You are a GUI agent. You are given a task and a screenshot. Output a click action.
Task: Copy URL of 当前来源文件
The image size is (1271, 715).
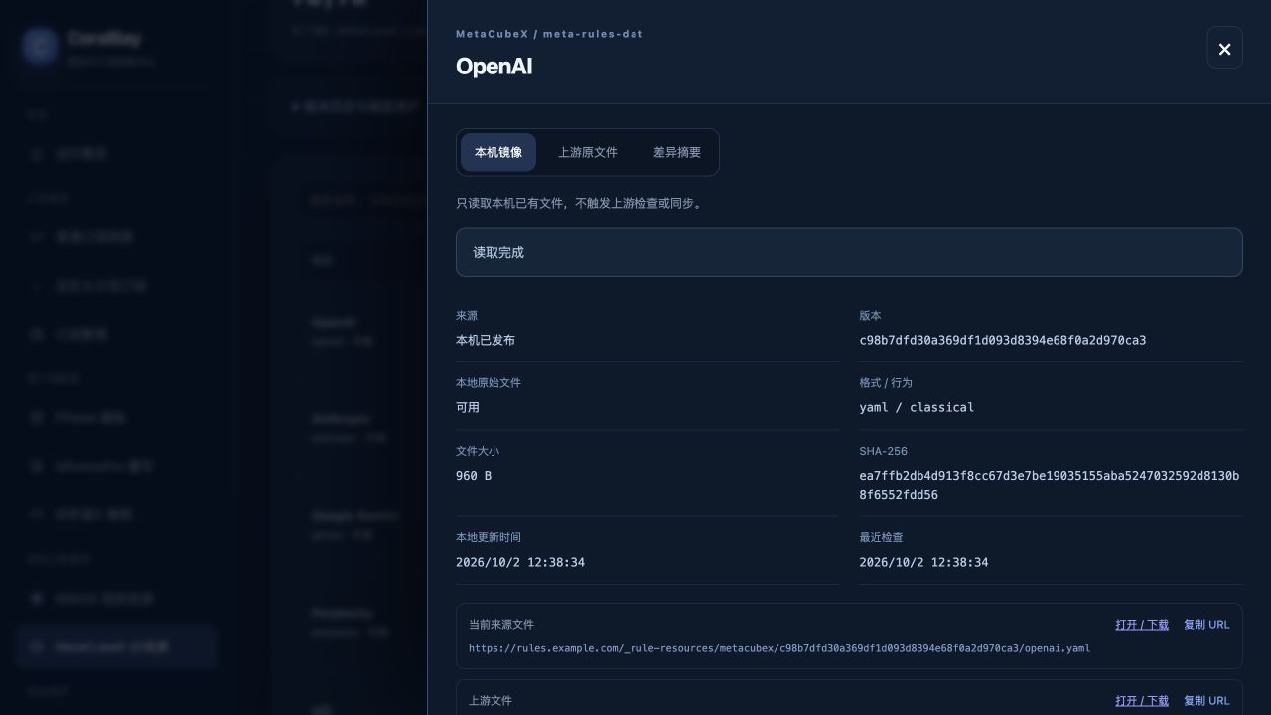1206,625
